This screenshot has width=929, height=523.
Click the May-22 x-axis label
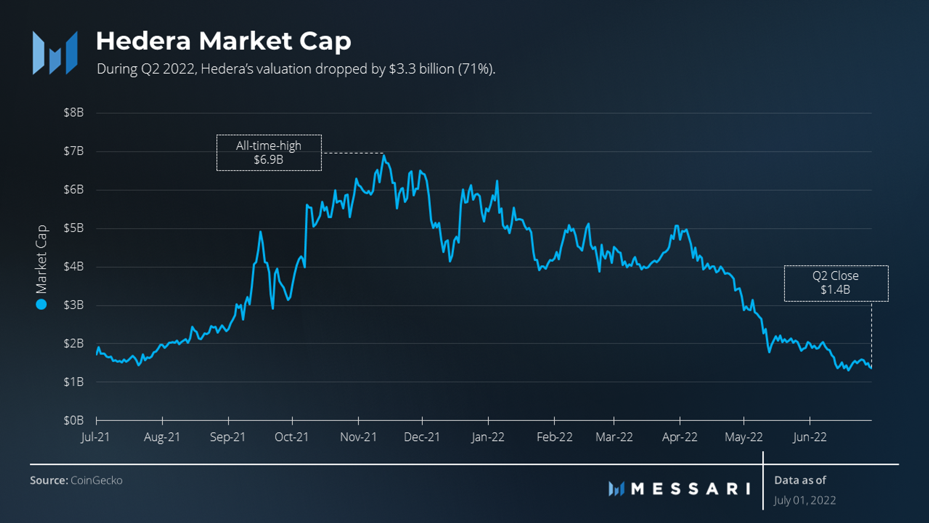click(x=744, y=437)
